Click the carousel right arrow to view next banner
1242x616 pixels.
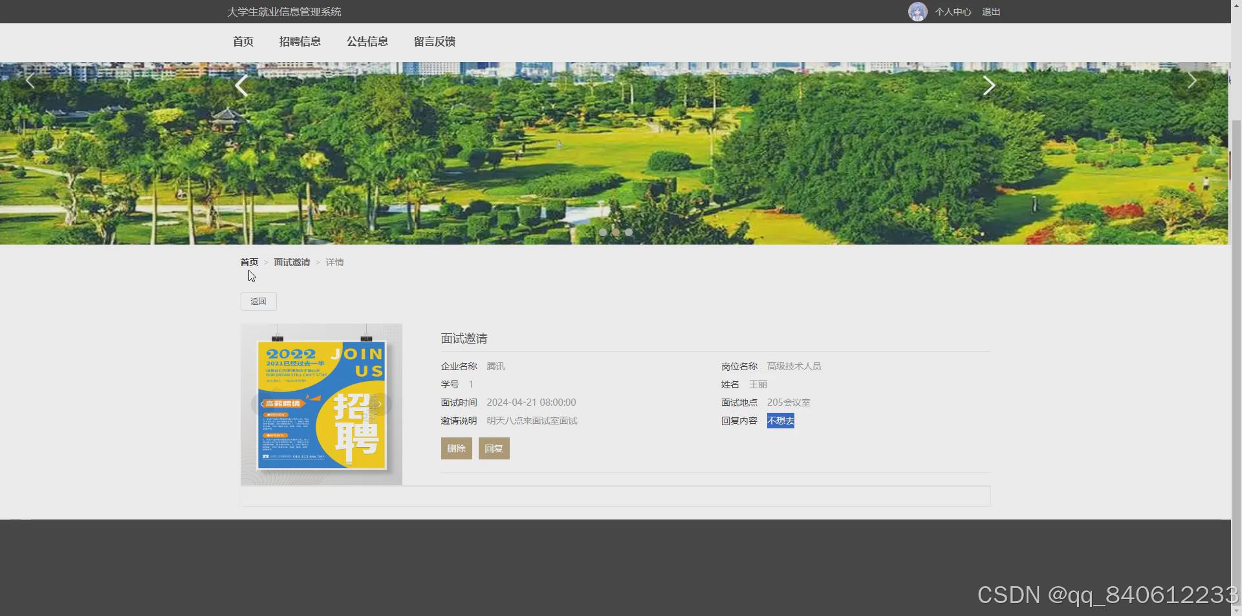[x=1192, y=80]
